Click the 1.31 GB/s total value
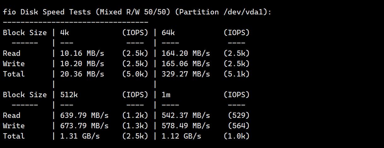The image size is (384, 148). (80, 136)
